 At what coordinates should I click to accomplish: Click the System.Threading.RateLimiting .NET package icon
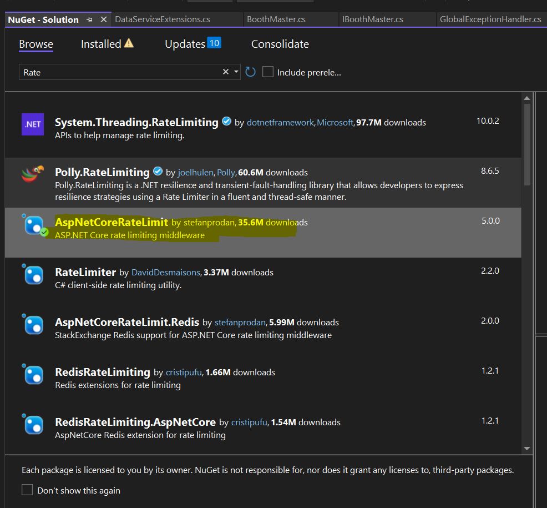pyautogui.click(x=33, y=124)
